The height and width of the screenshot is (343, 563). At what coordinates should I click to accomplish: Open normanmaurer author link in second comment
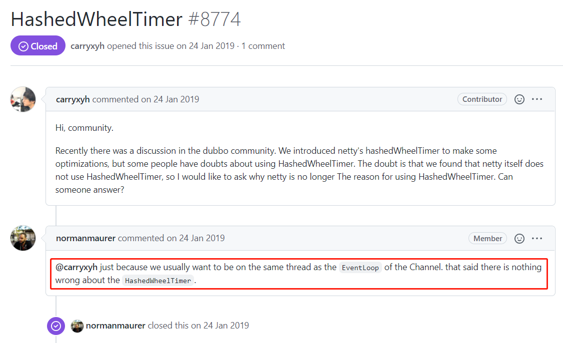85,239
